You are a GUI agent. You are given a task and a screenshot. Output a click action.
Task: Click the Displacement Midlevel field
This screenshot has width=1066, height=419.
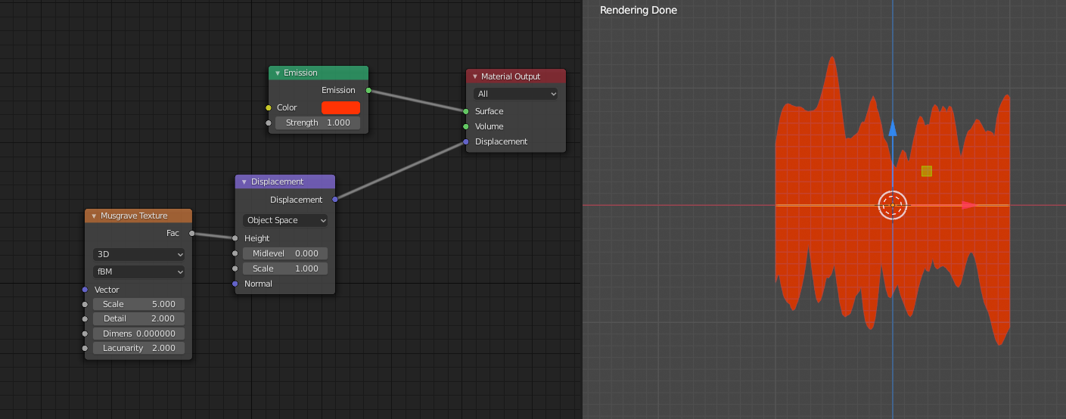tap(285, 253)
